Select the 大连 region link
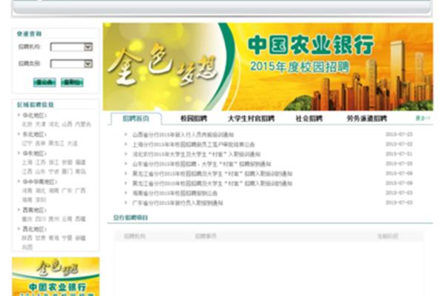Image resolution: width=444 pixels, height=296 pixels. 73,144
